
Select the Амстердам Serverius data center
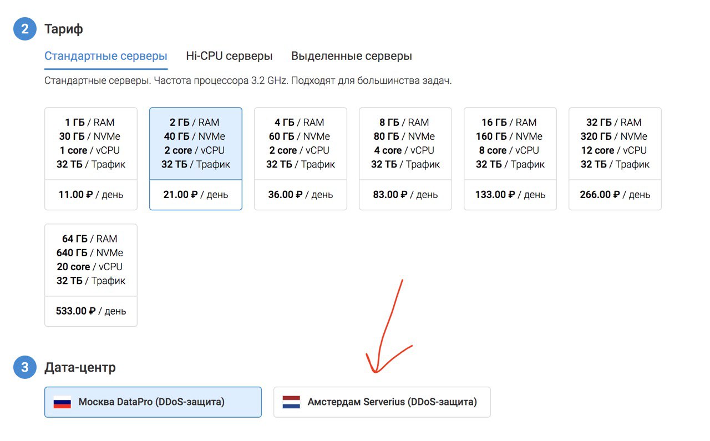(x=382, y=402)
